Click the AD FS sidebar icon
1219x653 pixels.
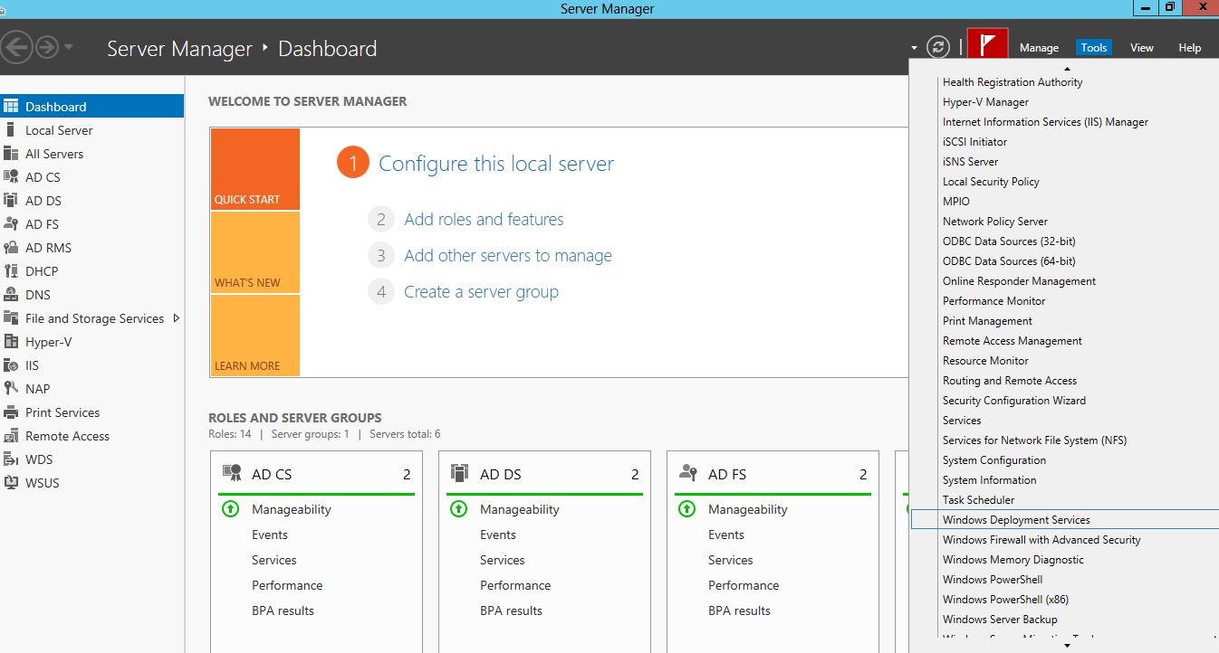pyautogui.click(x=11, y=224)
